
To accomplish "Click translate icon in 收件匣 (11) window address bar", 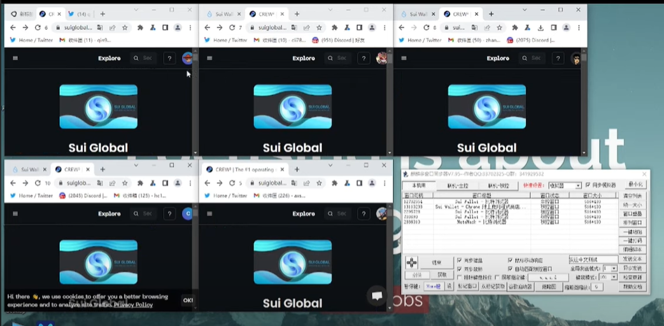I will [99, 27].
